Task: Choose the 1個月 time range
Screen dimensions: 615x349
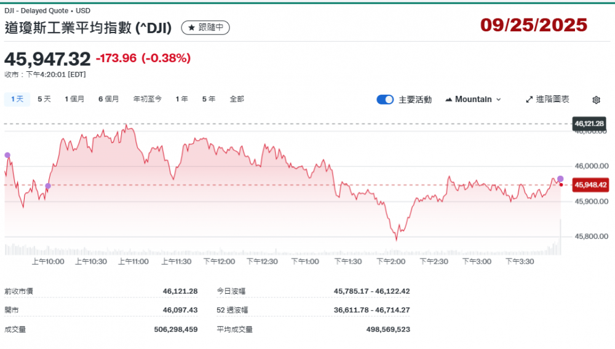Action: [x=74, y=99]
